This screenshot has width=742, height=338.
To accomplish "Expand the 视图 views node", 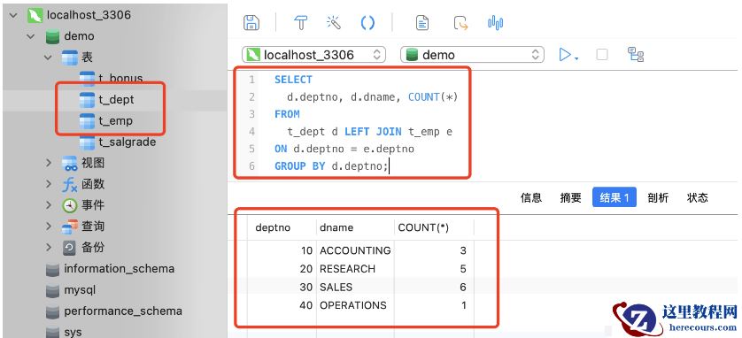I will coord(48,163).
